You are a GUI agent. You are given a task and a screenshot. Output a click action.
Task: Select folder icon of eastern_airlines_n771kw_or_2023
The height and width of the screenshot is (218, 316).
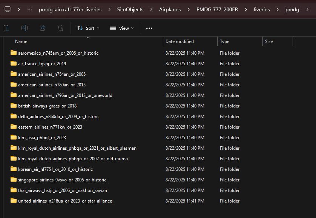coord(14,127)
